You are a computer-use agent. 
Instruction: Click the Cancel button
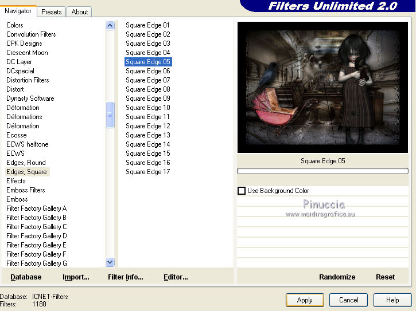(x=349, y=300)
